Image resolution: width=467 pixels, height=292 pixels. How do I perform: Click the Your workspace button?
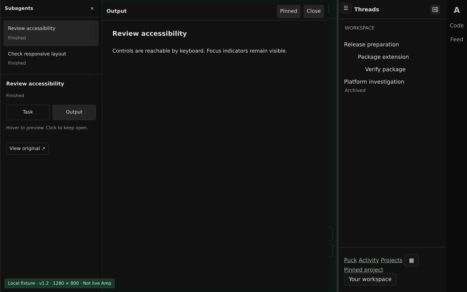pyautogui.click(x=370, y=279)
